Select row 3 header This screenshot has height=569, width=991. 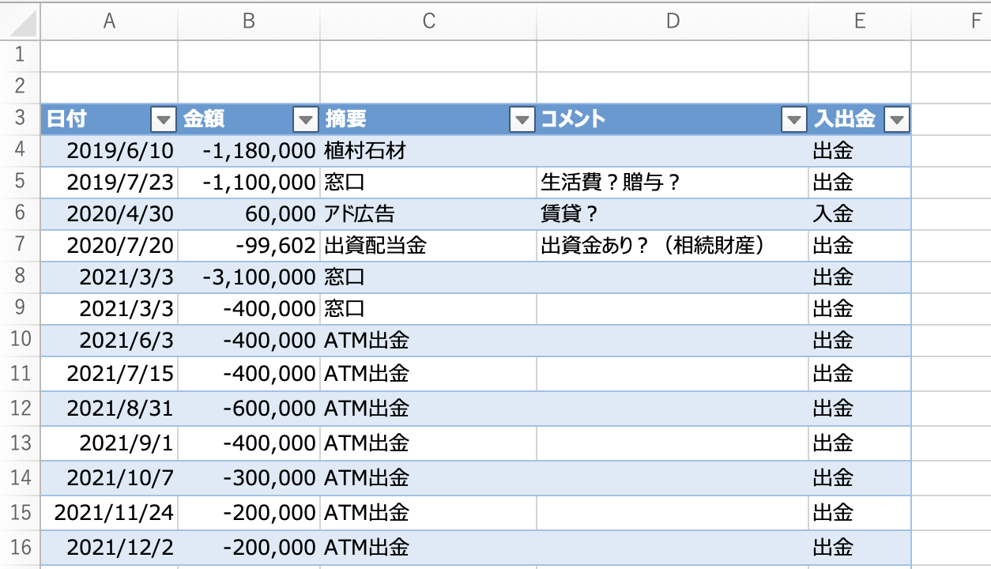(21, 119)
